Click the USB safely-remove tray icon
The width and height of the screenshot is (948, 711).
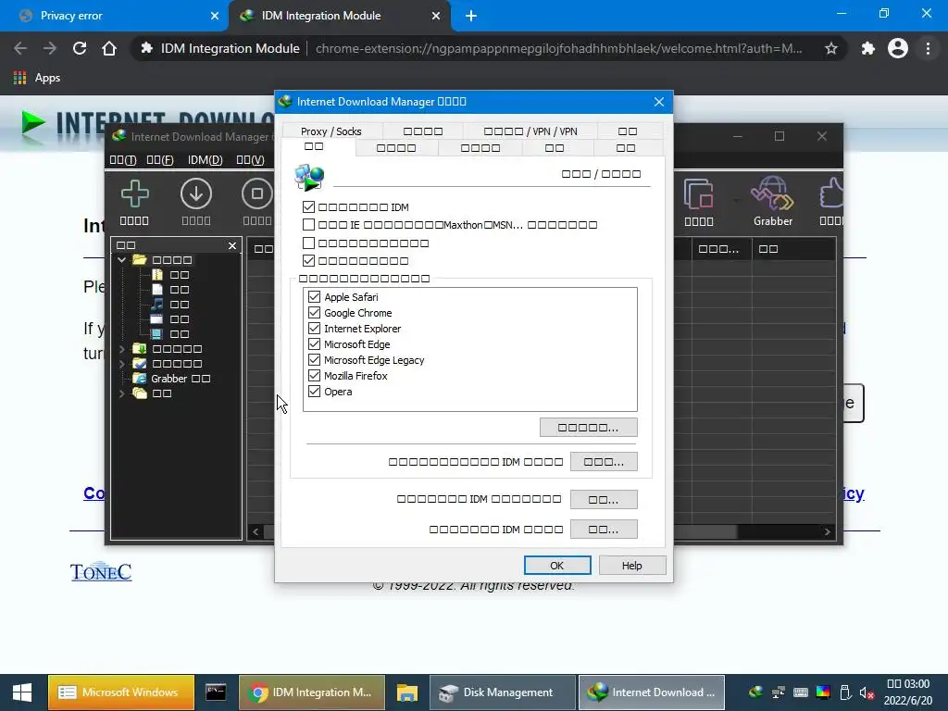point(845,692)
